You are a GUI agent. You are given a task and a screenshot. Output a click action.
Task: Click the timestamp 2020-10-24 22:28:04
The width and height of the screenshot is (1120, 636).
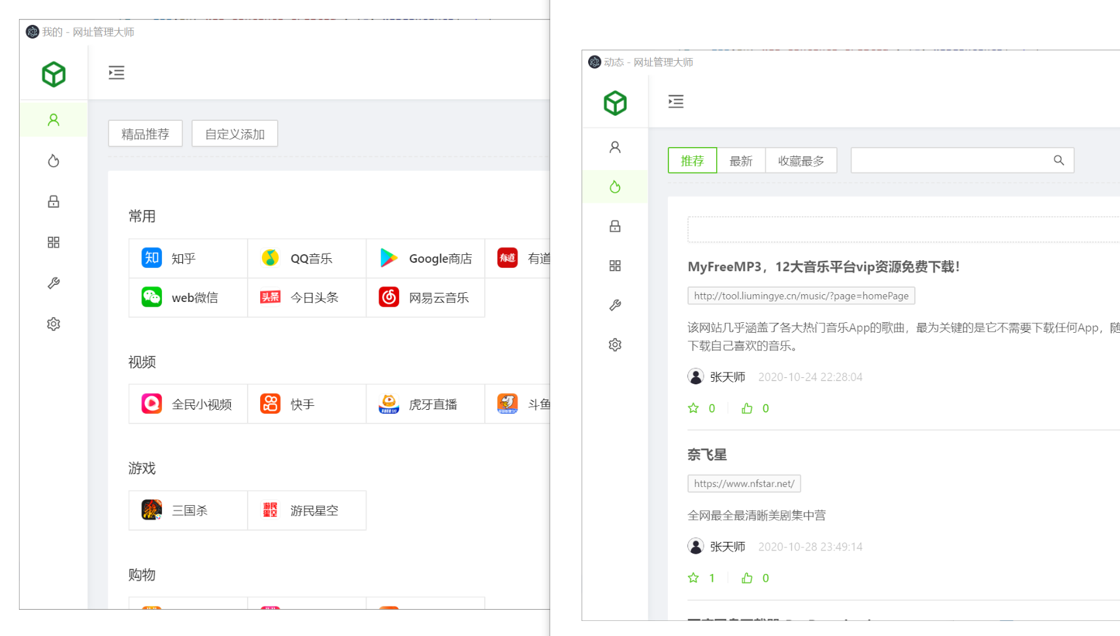coord(810,377)
